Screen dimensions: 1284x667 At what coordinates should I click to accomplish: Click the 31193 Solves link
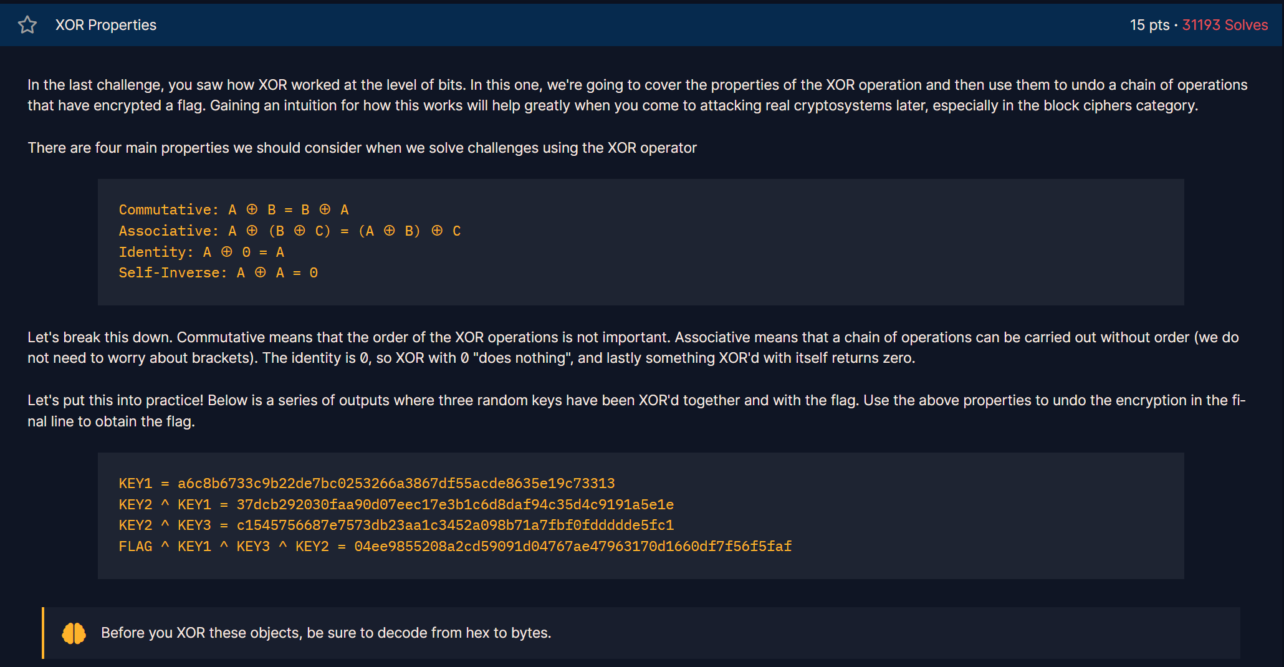(x=1225, y=25)
